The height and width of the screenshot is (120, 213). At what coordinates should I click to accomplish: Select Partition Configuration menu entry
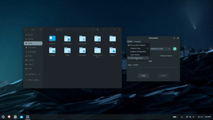tap(138, 52)
